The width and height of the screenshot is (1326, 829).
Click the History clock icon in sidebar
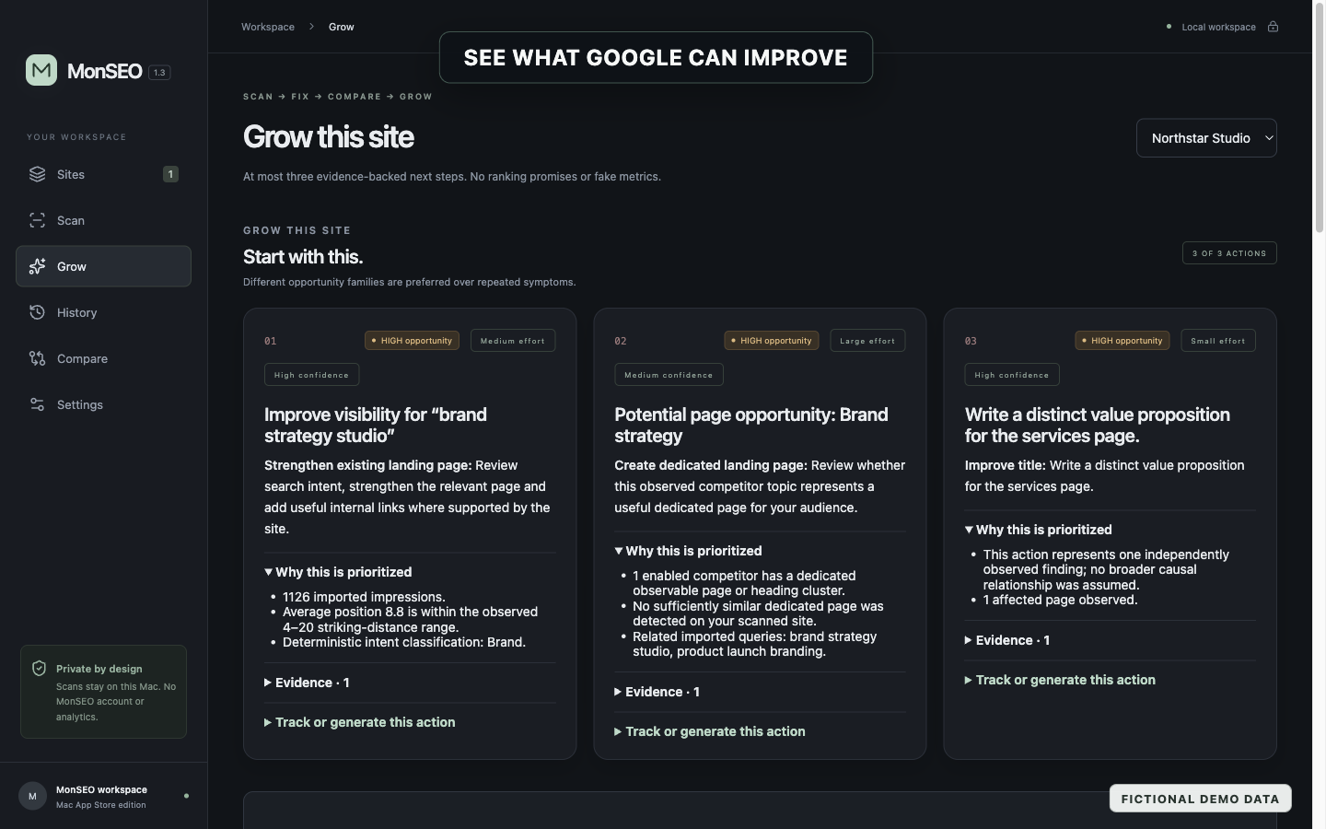coord(37,312)
